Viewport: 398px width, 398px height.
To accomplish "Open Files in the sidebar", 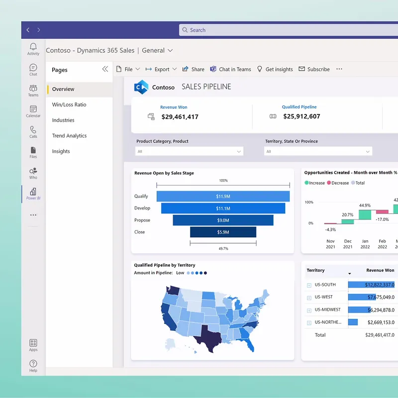I will coord(33,153).
